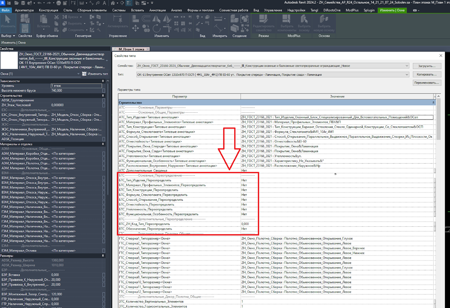Click БТС_Тип_Изделия_Переопределить value 'Нет'
Viewport: 450px width, 308px height.
coord(244,180)
